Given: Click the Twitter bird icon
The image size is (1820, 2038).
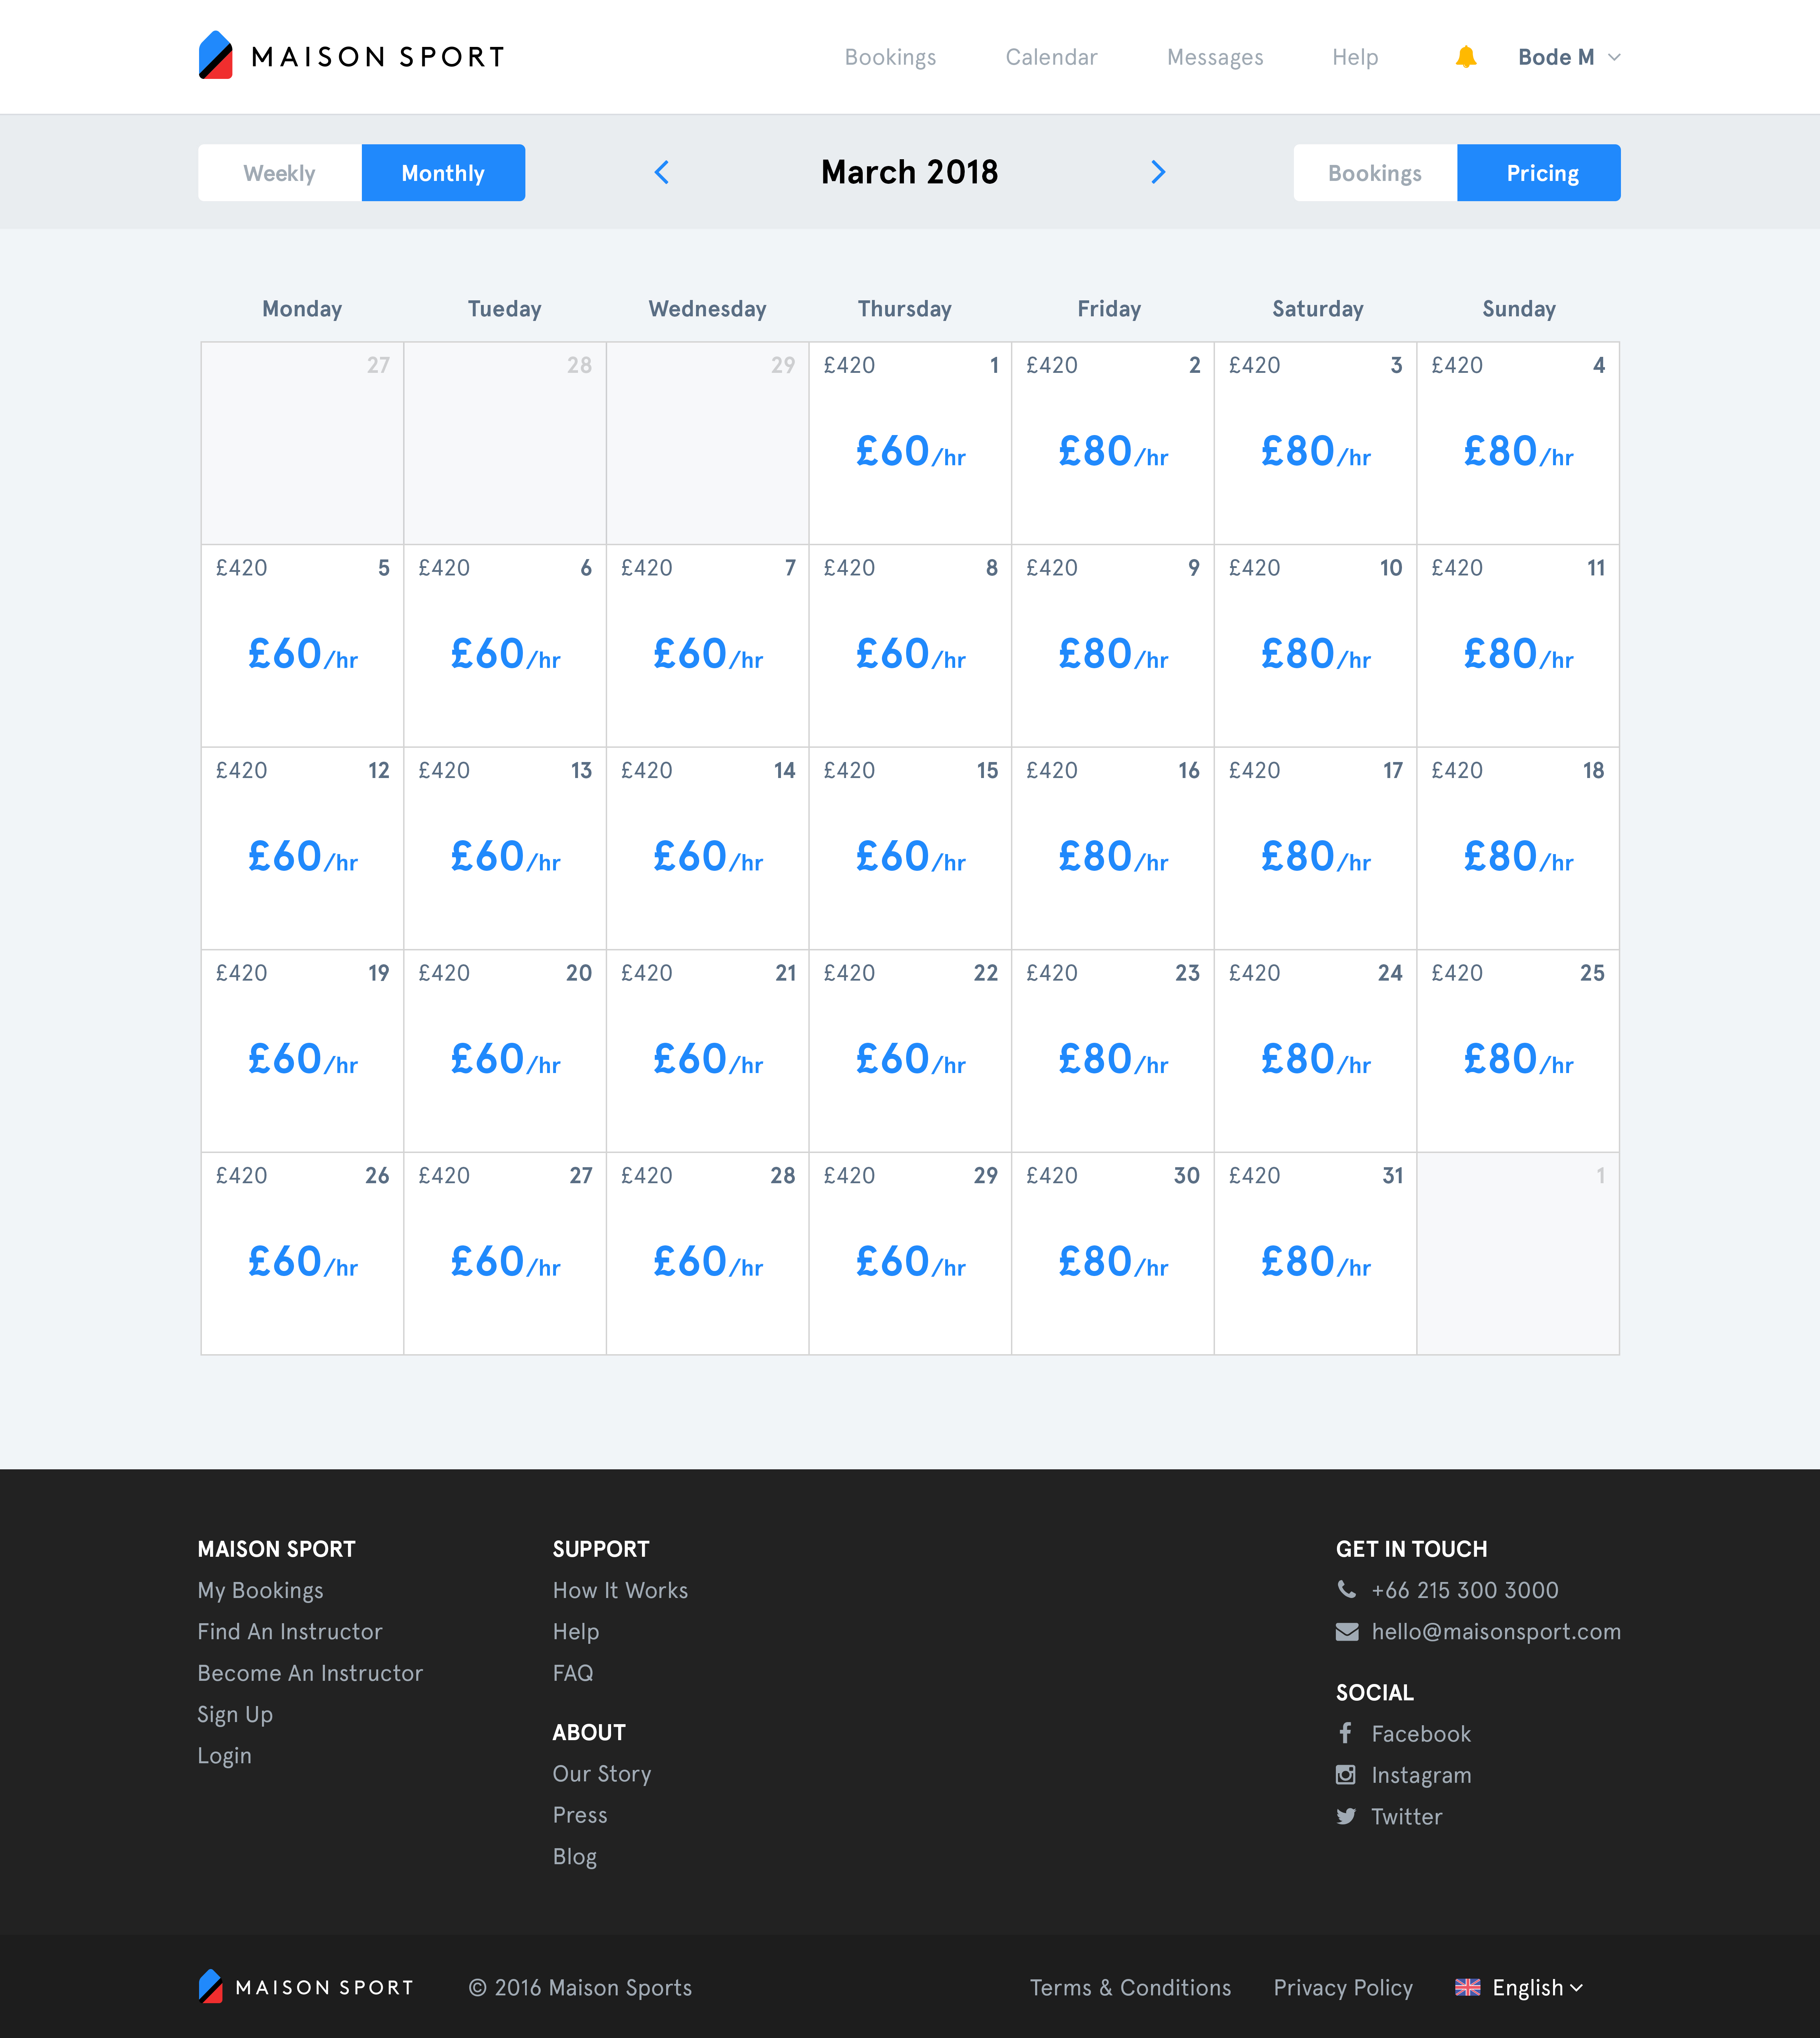Looking at the screenshot, I should click(1346, 1816).
